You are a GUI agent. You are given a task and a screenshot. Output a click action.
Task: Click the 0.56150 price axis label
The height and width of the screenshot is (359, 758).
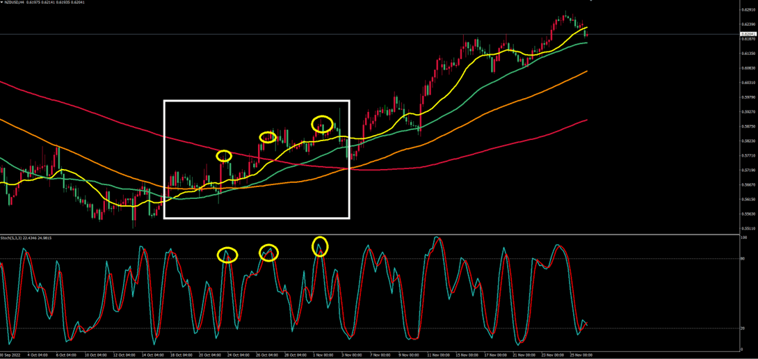[748, 199]
